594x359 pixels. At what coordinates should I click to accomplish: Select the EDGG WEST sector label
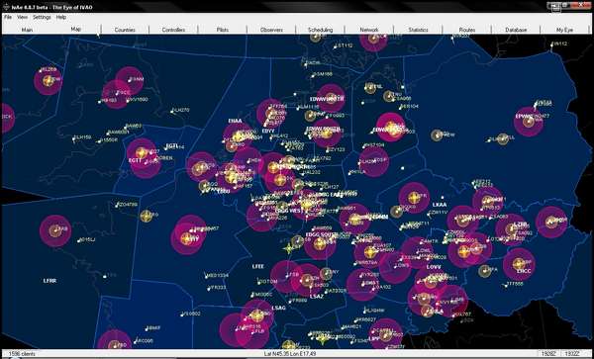click(290, 211)
